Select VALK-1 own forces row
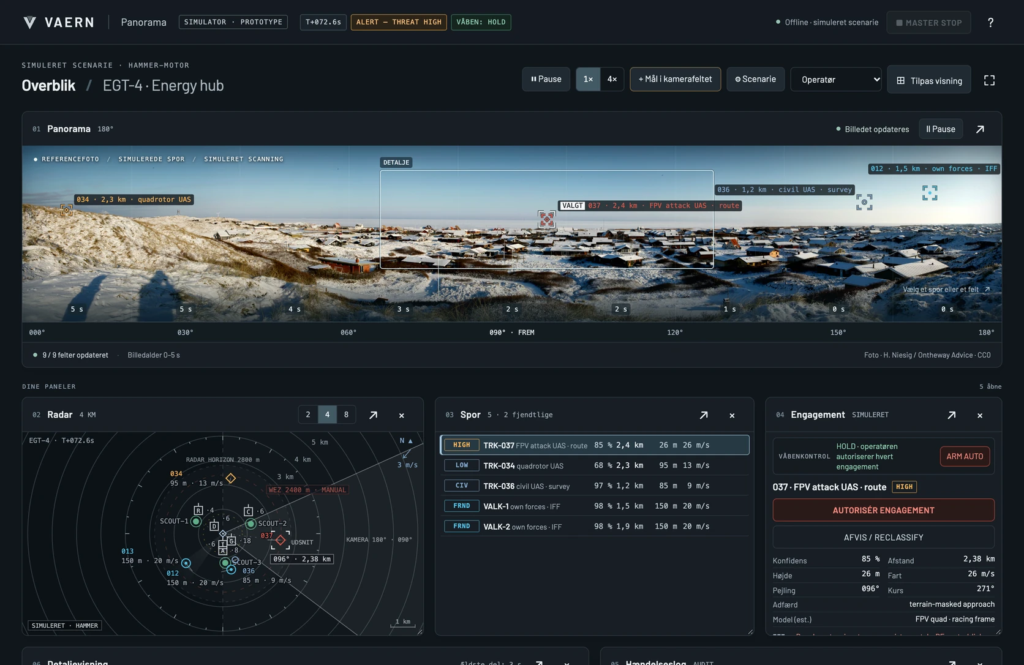Viewport: 1024px width, 665px height. click(x=595, y=506)
